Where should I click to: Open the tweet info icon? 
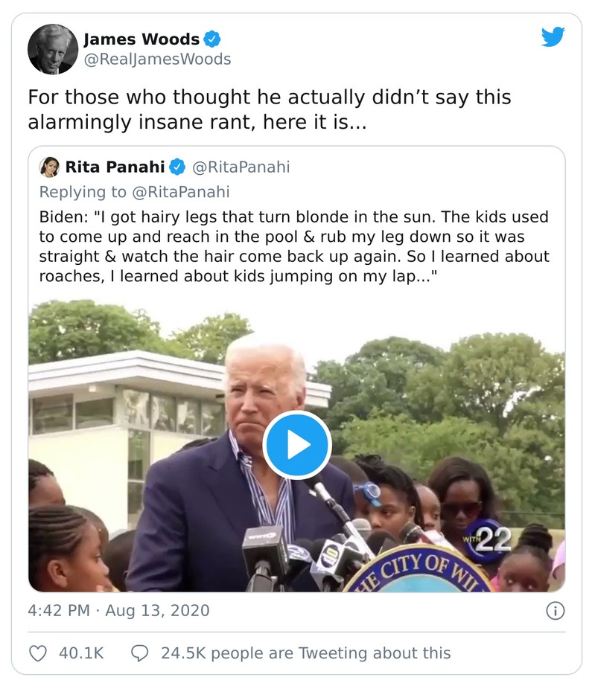point(555,611)
